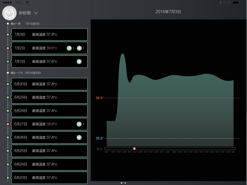Click the green timeline dot for 6月25日

[x=8, y=151]
